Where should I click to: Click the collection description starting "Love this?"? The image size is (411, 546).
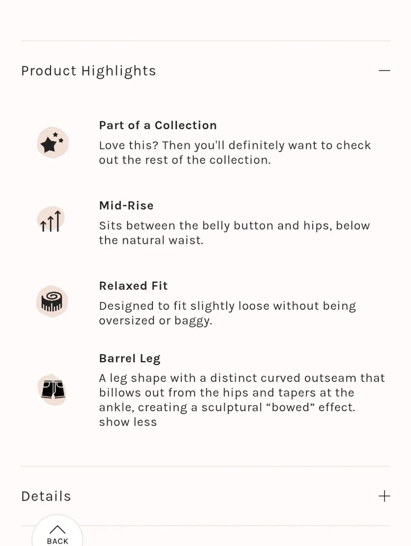point(235,152)
